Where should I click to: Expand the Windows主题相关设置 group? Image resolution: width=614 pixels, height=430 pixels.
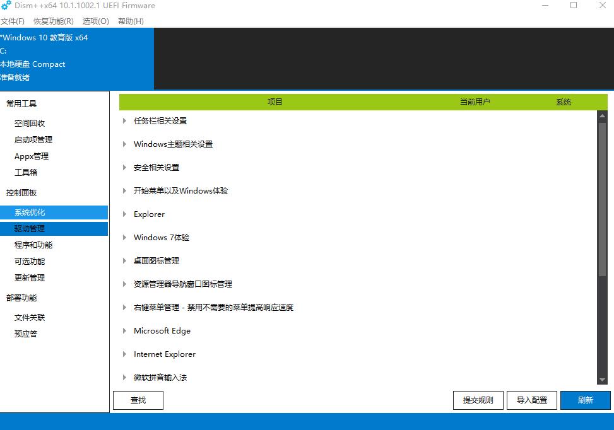124,144
